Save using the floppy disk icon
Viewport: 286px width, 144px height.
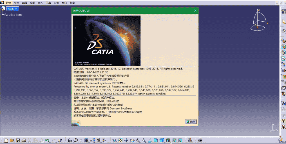point(18,140)
